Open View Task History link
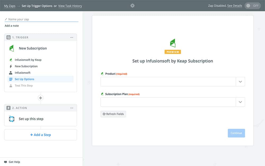 click(70, 6)
